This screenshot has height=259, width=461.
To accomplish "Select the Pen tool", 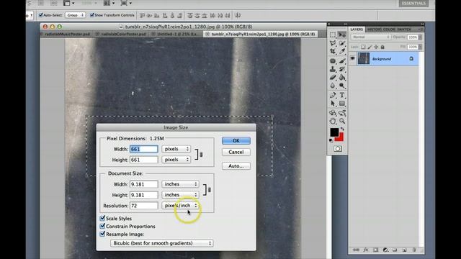I will (333, 96).
